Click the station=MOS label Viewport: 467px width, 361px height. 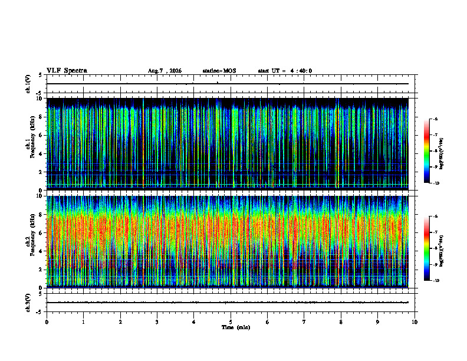coord(219,71)
